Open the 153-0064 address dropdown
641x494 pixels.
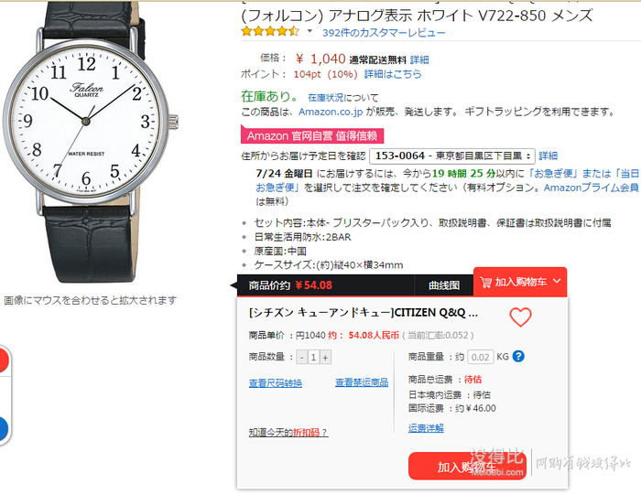[452, 156]
